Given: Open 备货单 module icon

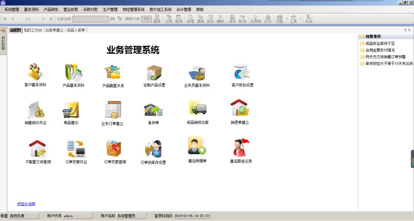Looking at the screenshot, I should pos(153,110).
